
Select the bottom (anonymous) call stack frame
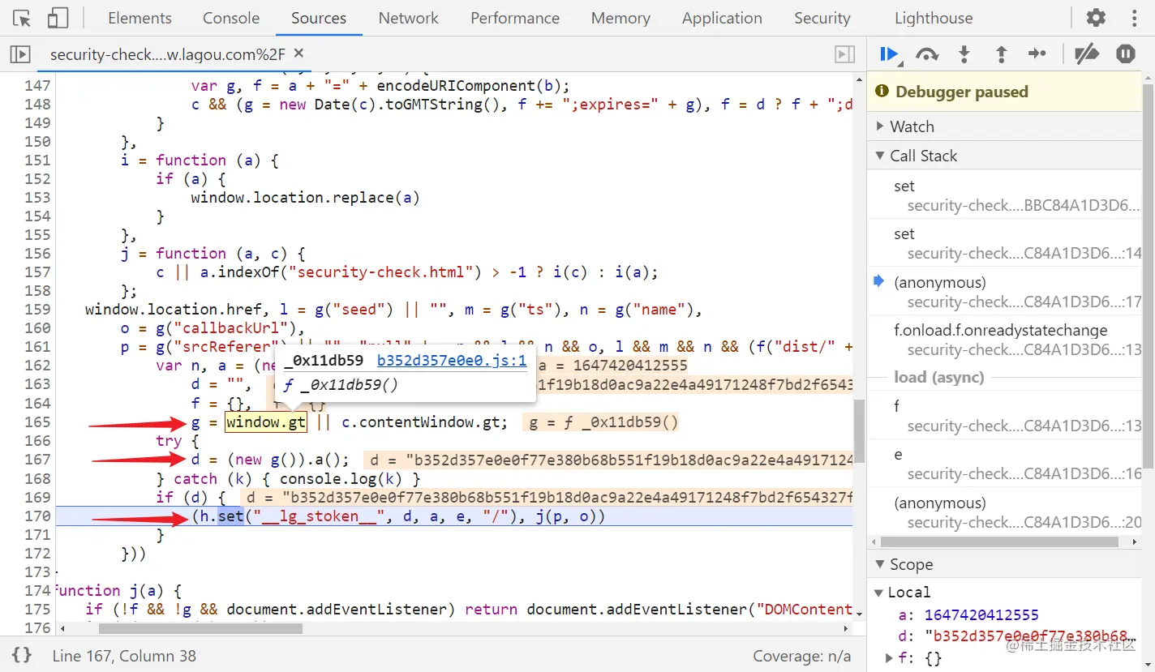(1006, 512)
